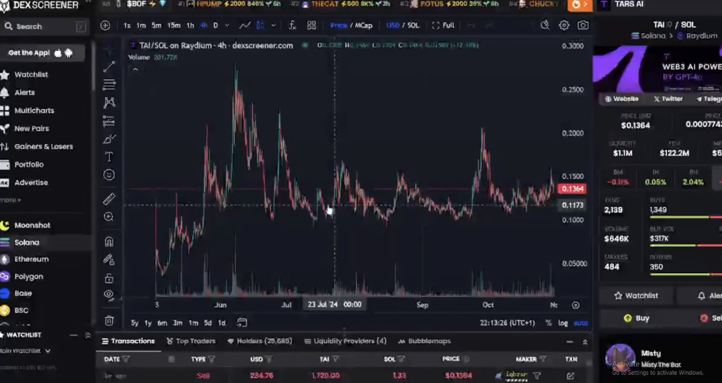The width and height of the screenshot is (722, 383).
Task: Open chart style dropdown arrow
Action: point(274,25)
